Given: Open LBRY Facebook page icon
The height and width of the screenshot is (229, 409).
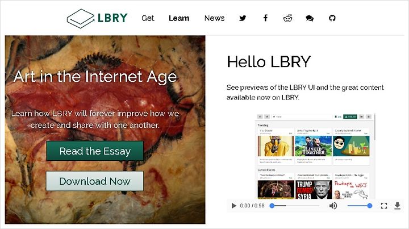Looking at the screenshot, I should [x=265, y=18].
